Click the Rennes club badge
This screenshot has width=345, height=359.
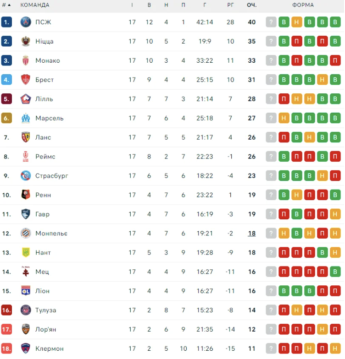(26, 195)
